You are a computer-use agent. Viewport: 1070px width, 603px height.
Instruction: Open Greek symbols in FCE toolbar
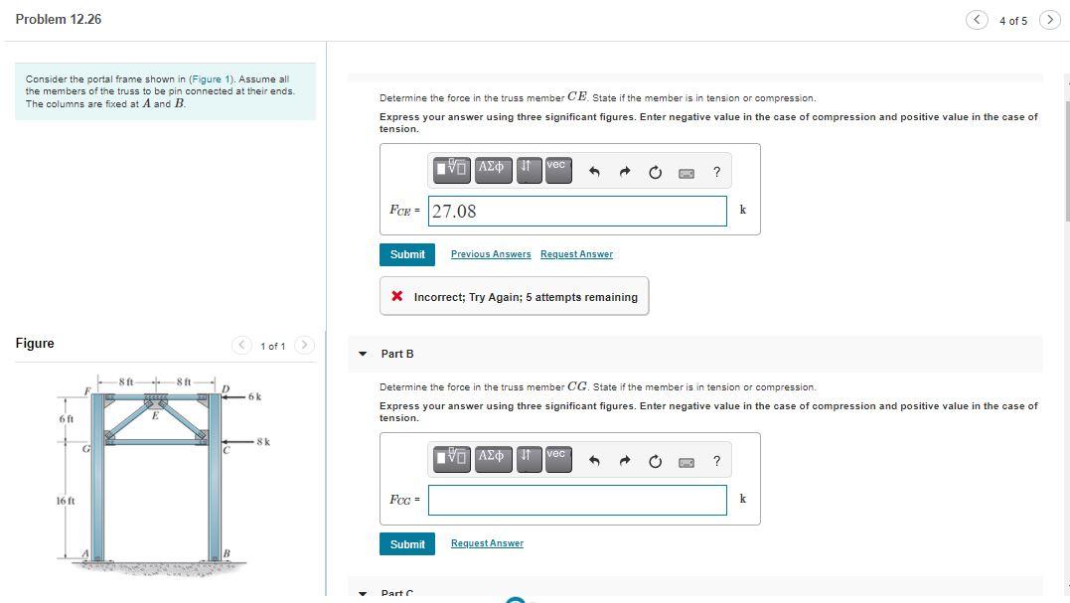(x=494, y=170)
